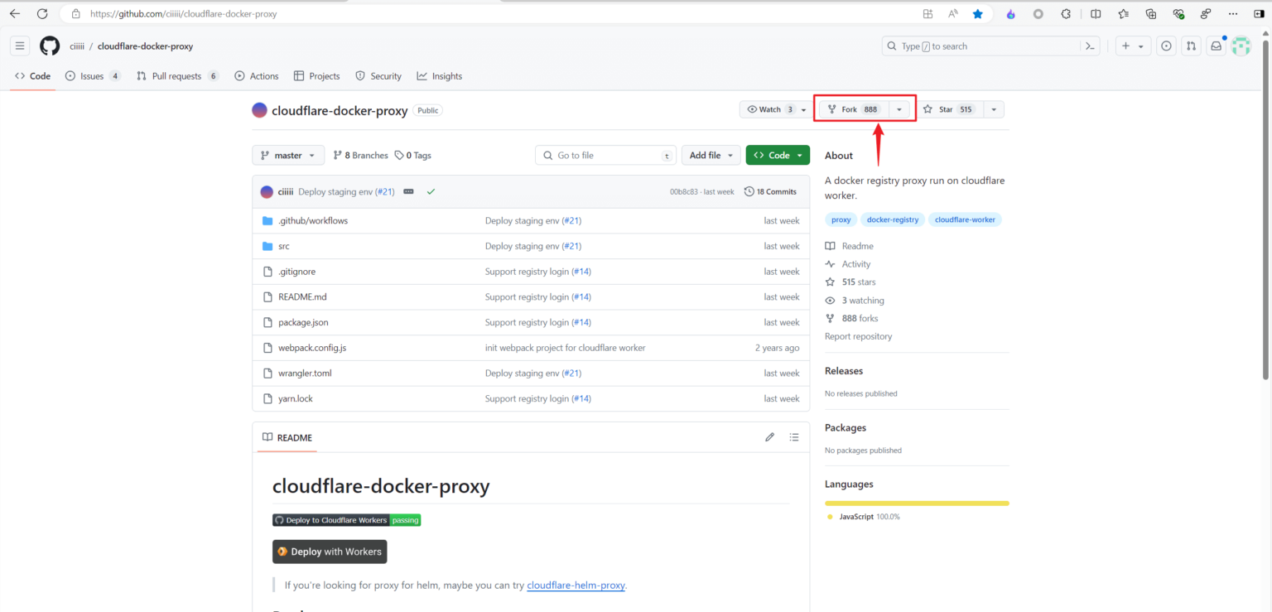Star the cloudflare-docker-proxy repository

[950, 108]
